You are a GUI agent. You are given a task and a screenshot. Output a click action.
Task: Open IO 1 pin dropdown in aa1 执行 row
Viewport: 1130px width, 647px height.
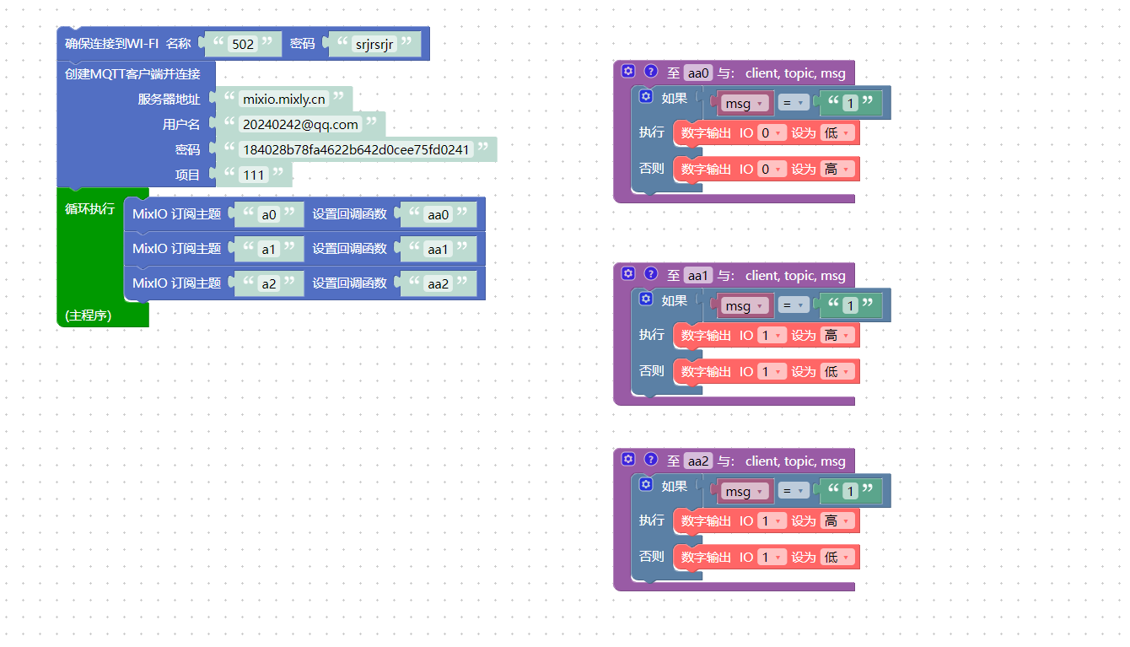(x=772, y=336)
